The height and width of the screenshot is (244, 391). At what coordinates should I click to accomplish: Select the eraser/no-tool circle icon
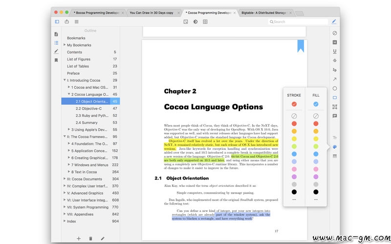(x=335, y=33)
